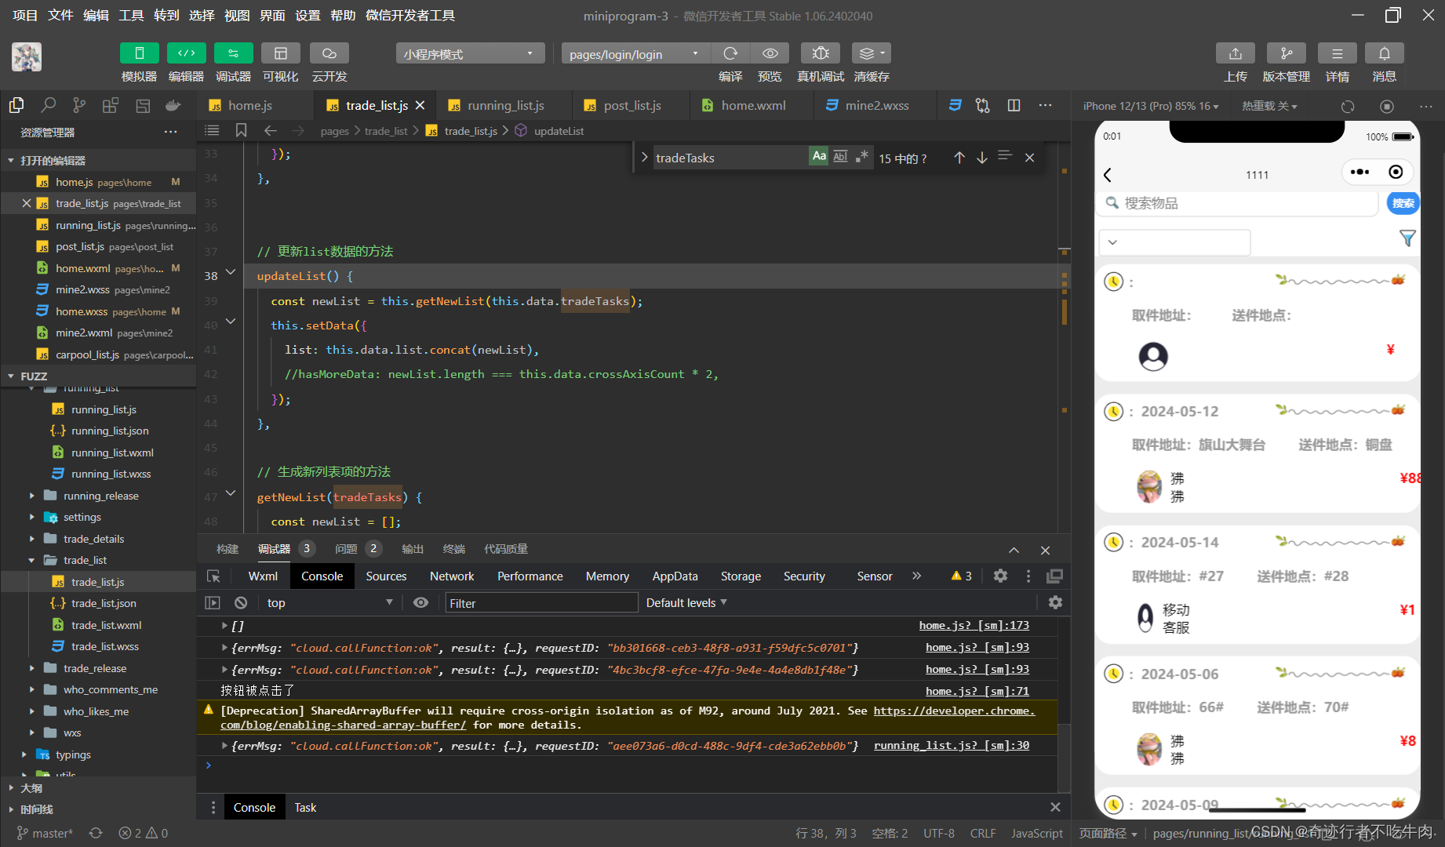Click the filter funnel icon in simulator
Image resolution: width=1445 pixels, height=847 pixels.
click(1407, 238)
